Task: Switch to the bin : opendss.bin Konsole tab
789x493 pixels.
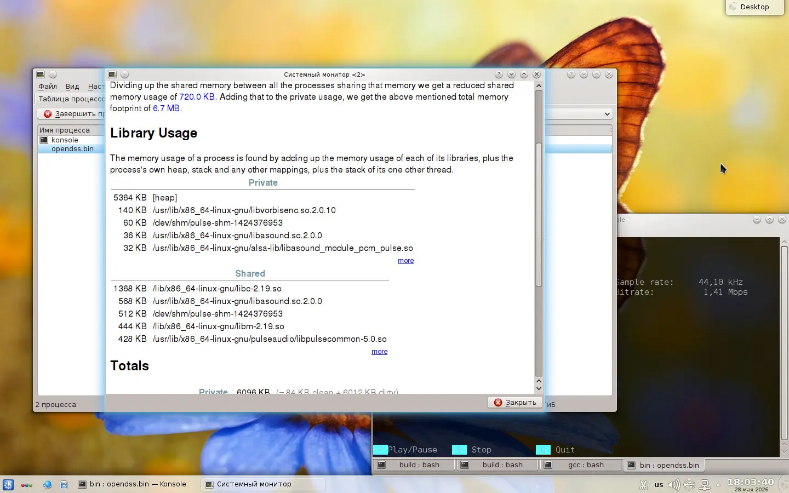Action: point(664,465)
